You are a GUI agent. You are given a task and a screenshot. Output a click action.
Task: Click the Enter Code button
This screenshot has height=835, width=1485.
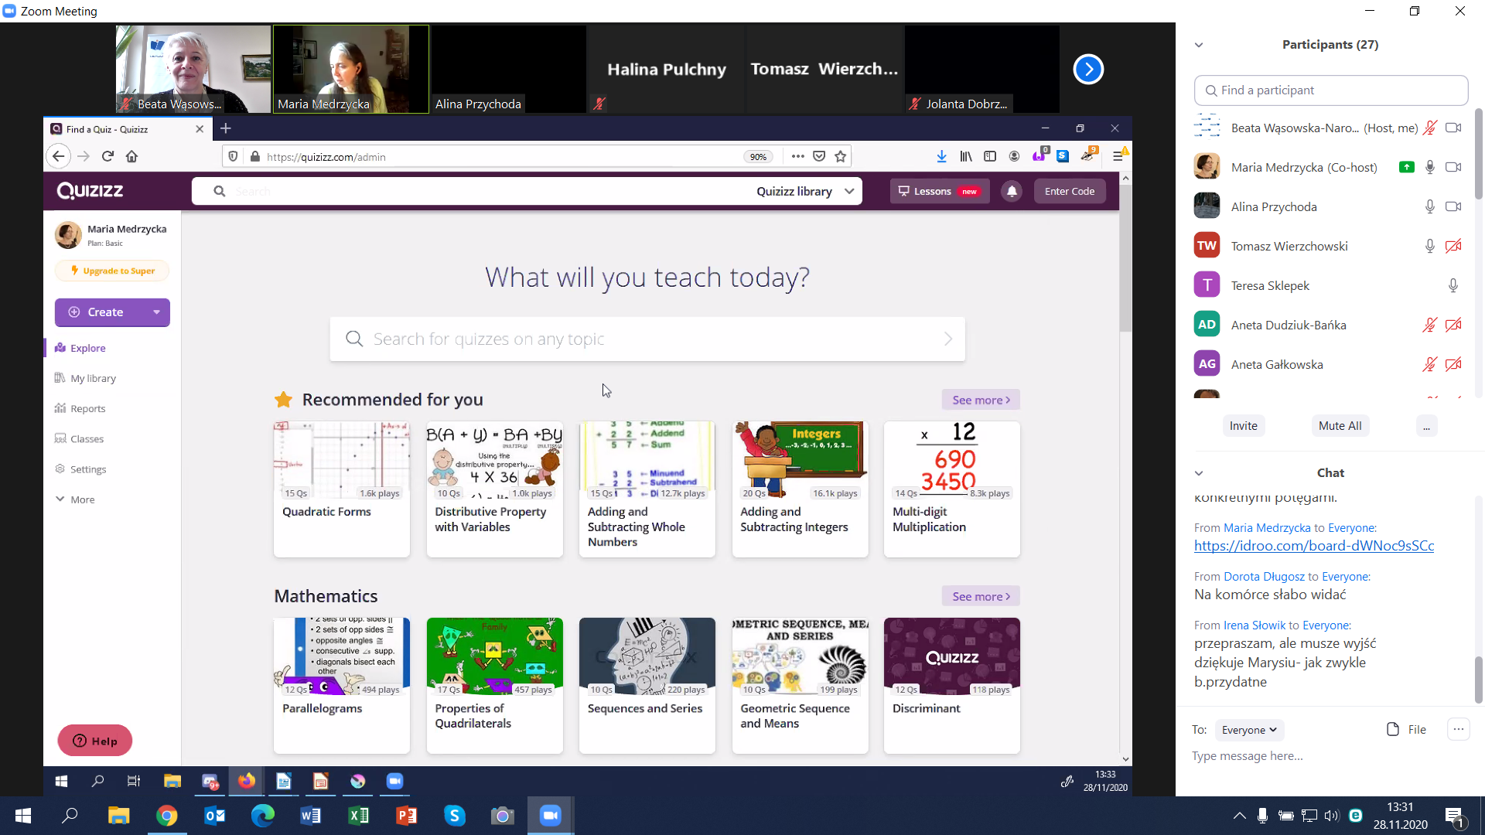click(x=1070, y=191)
